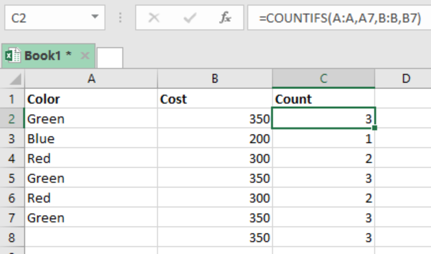The image size is (431, 254).
Task: Select cell C8 showing count 3
Action: pyautogui.click(x=323, y=237)
